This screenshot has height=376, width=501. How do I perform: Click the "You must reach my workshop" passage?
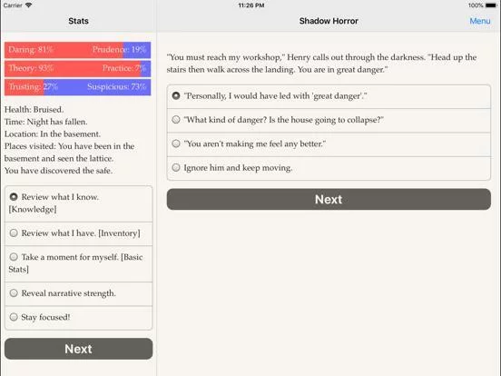(x=322, y=64)
